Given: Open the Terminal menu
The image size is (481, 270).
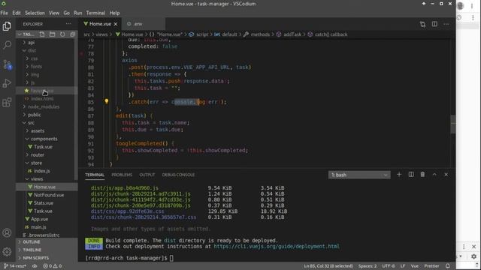Looking at the screenshot, I should click(x=95, y=13).
